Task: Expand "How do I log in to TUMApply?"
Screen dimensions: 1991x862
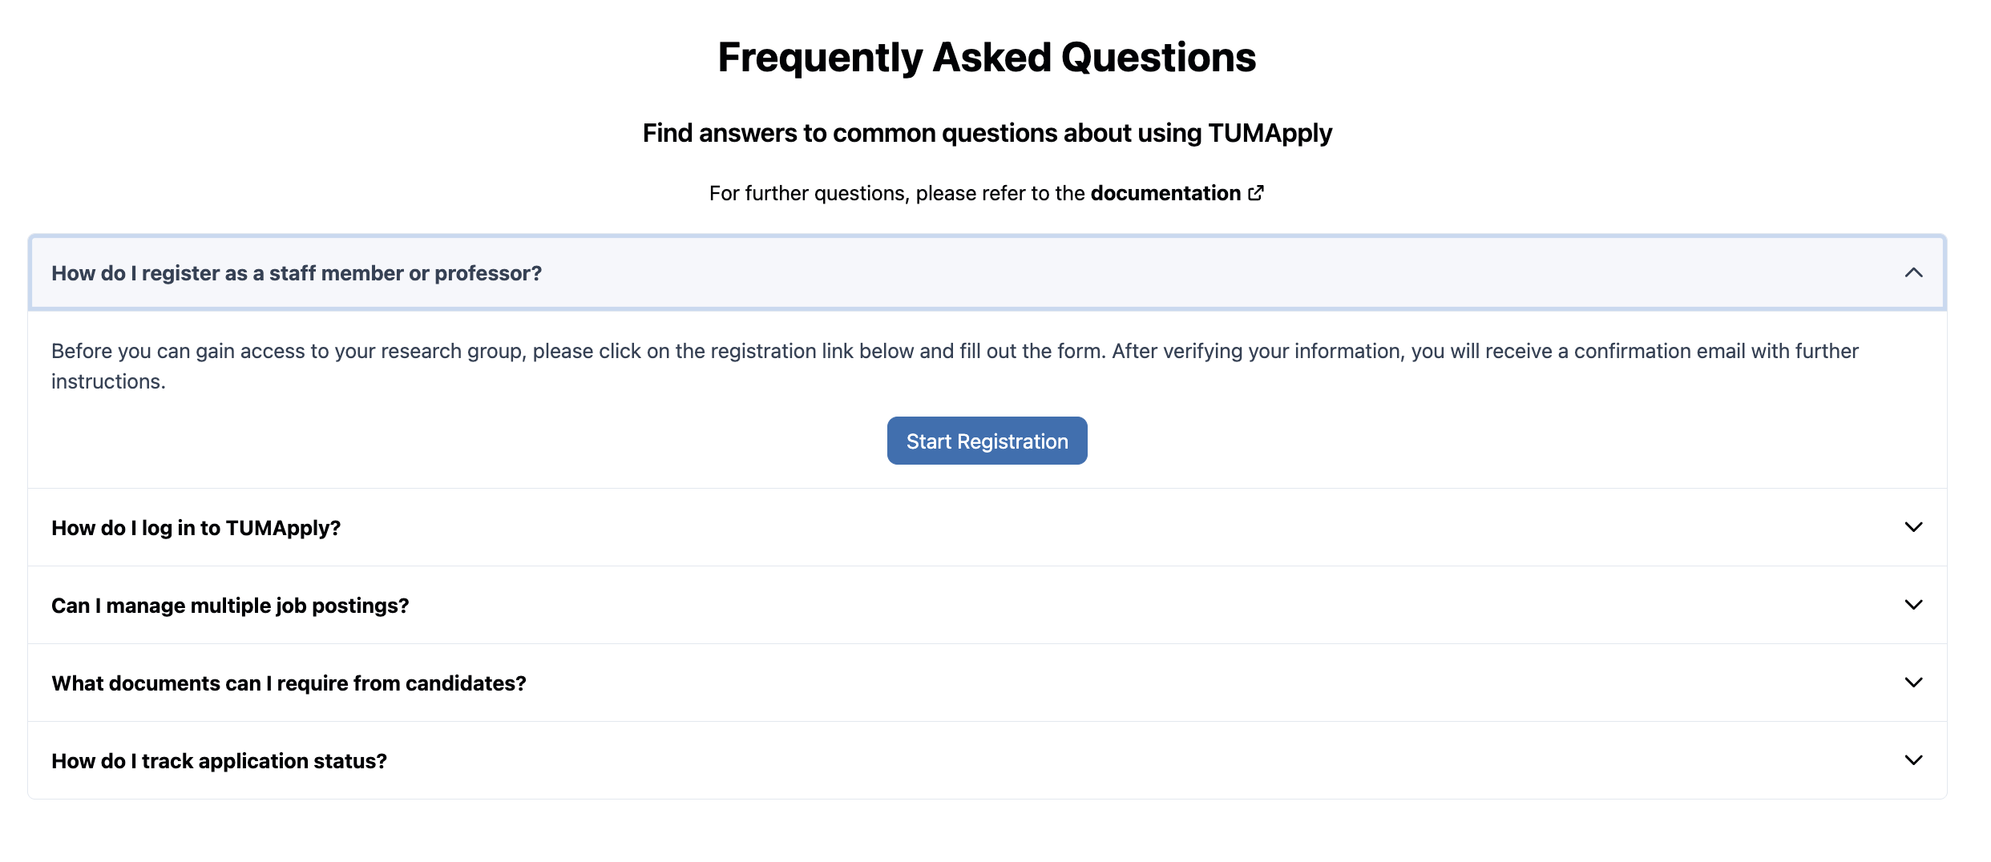Action: (196, 528)
